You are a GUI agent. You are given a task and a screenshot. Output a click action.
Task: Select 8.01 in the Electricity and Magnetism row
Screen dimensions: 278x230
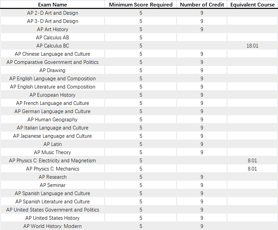click(252, 161)
